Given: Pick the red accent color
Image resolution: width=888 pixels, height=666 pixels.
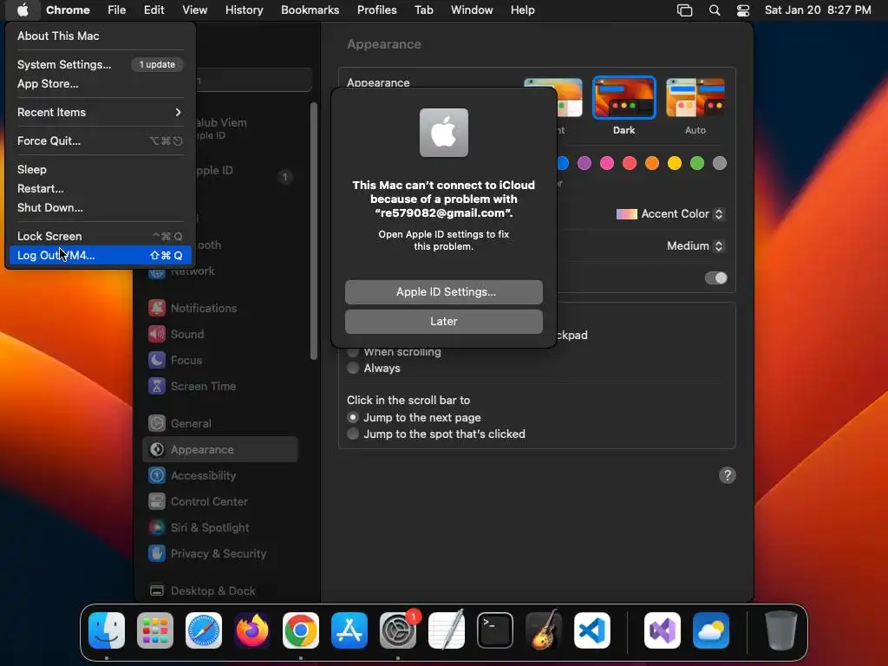Looking at the screenshot, I should (x=630, y=164).
